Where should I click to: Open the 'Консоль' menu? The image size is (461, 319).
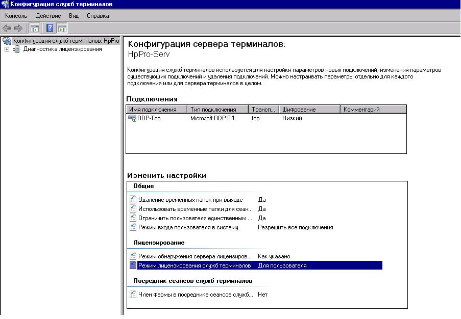click(16, 16)
